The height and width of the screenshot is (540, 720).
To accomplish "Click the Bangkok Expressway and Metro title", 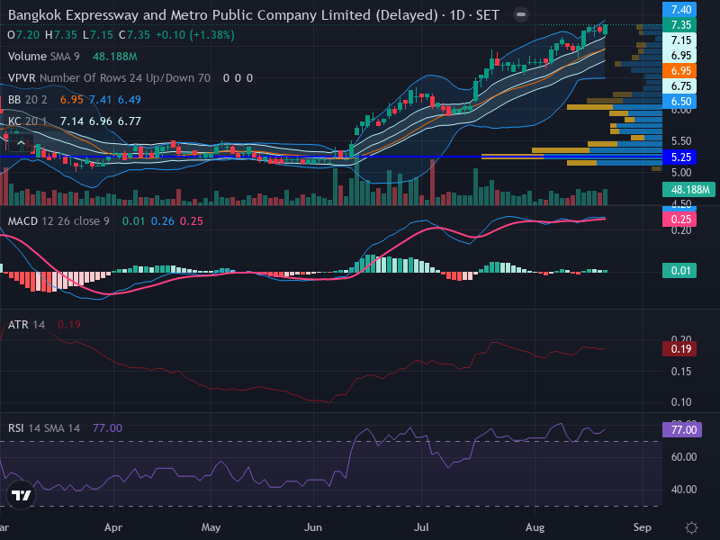I will click(x=222, y=15).
